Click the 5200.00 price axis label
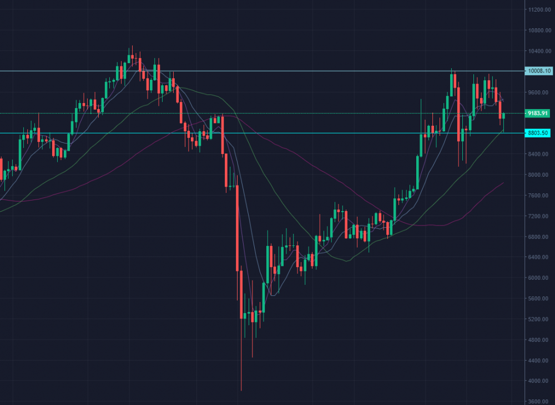 [x=539, y=319]
